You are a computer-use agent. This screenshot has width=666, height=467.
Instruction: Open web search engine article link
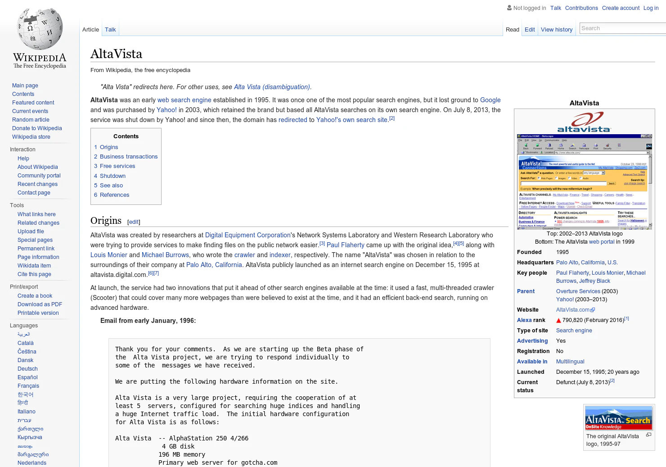point(184,100)
